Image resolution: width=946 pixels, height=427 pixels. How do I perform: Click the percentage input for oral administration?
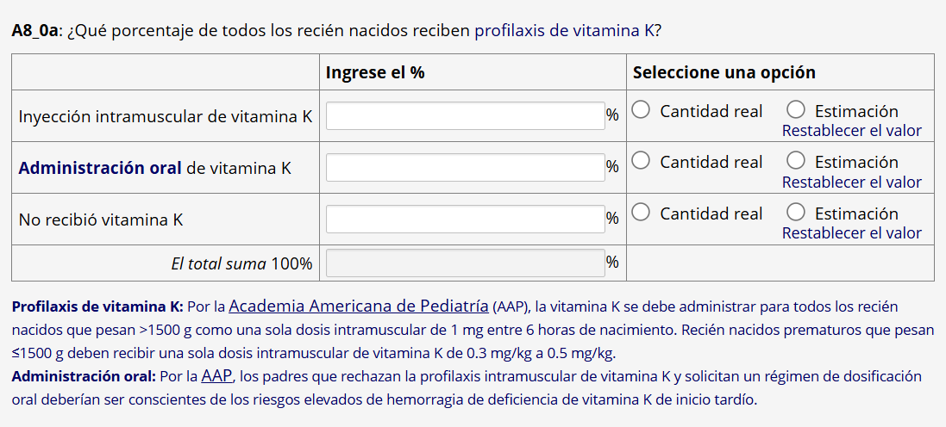[465, 168]
